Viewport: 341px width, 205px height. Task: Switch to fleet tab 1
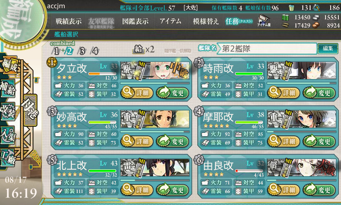tap(56, 51)
